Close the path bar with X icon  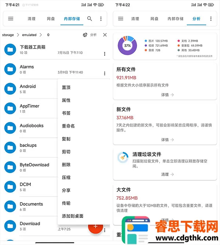coord(105,35)
